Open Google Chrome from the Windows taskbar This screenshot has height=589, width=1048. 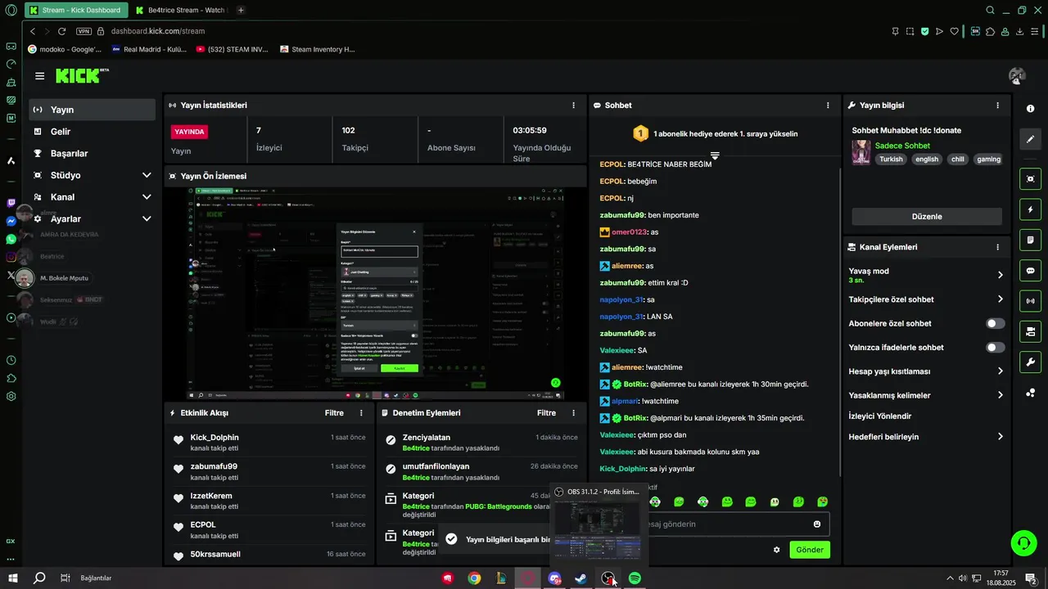pyautogui.click(x=474, y=578)
